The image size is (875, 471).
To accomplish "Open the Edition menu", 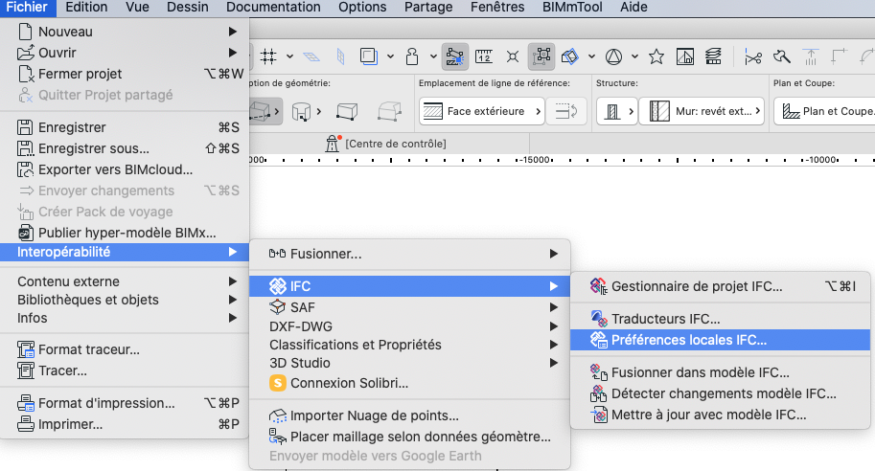I will [x=86, y=8].
